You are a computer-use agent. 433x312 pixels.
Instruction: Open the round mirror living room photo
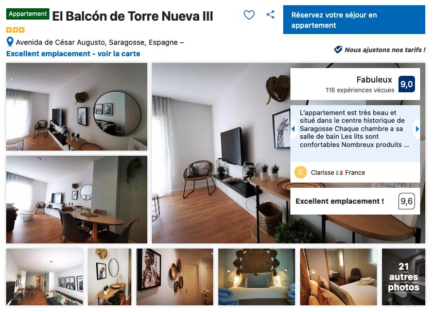77,107
